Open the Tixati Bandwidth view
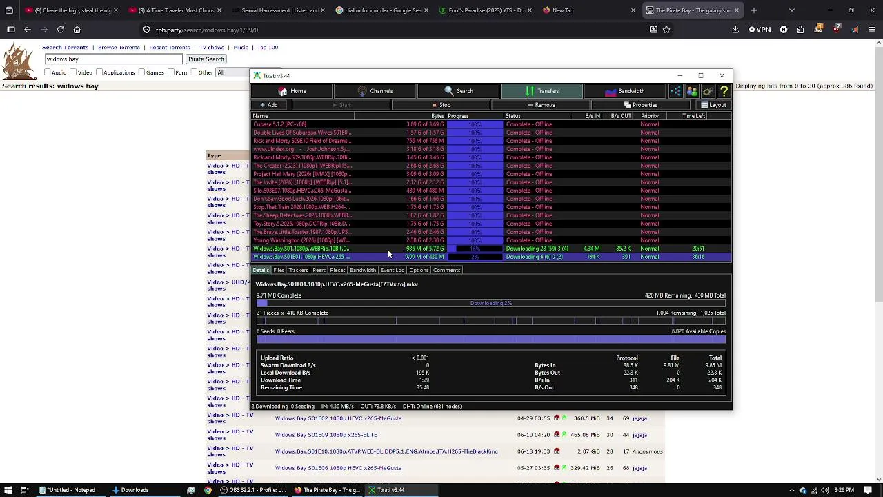Screen dimensions: 883x497 pos(624,91)
